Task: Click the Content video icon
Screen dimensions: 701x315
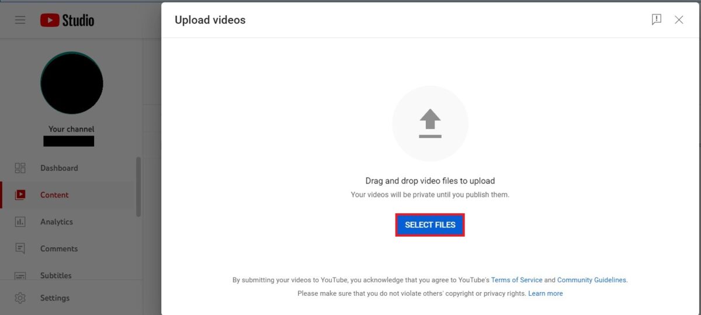Action: coord(20,195)
